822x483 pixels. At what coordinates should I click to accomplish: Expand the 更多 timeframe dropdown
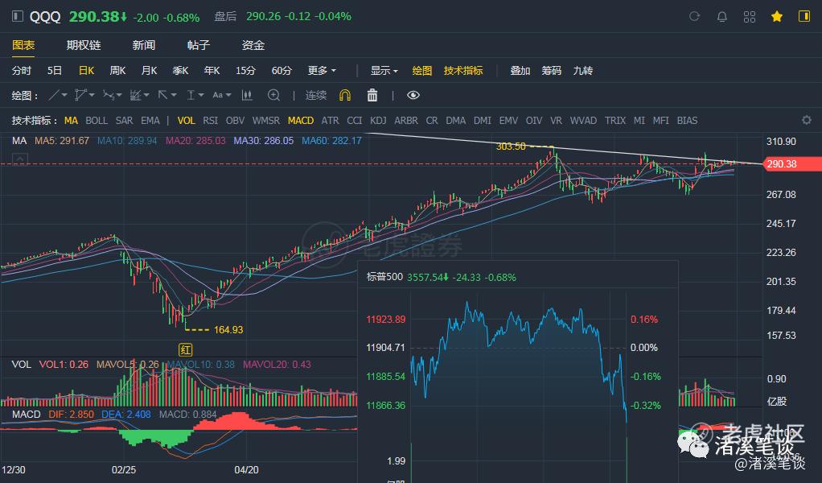(322, 70)
